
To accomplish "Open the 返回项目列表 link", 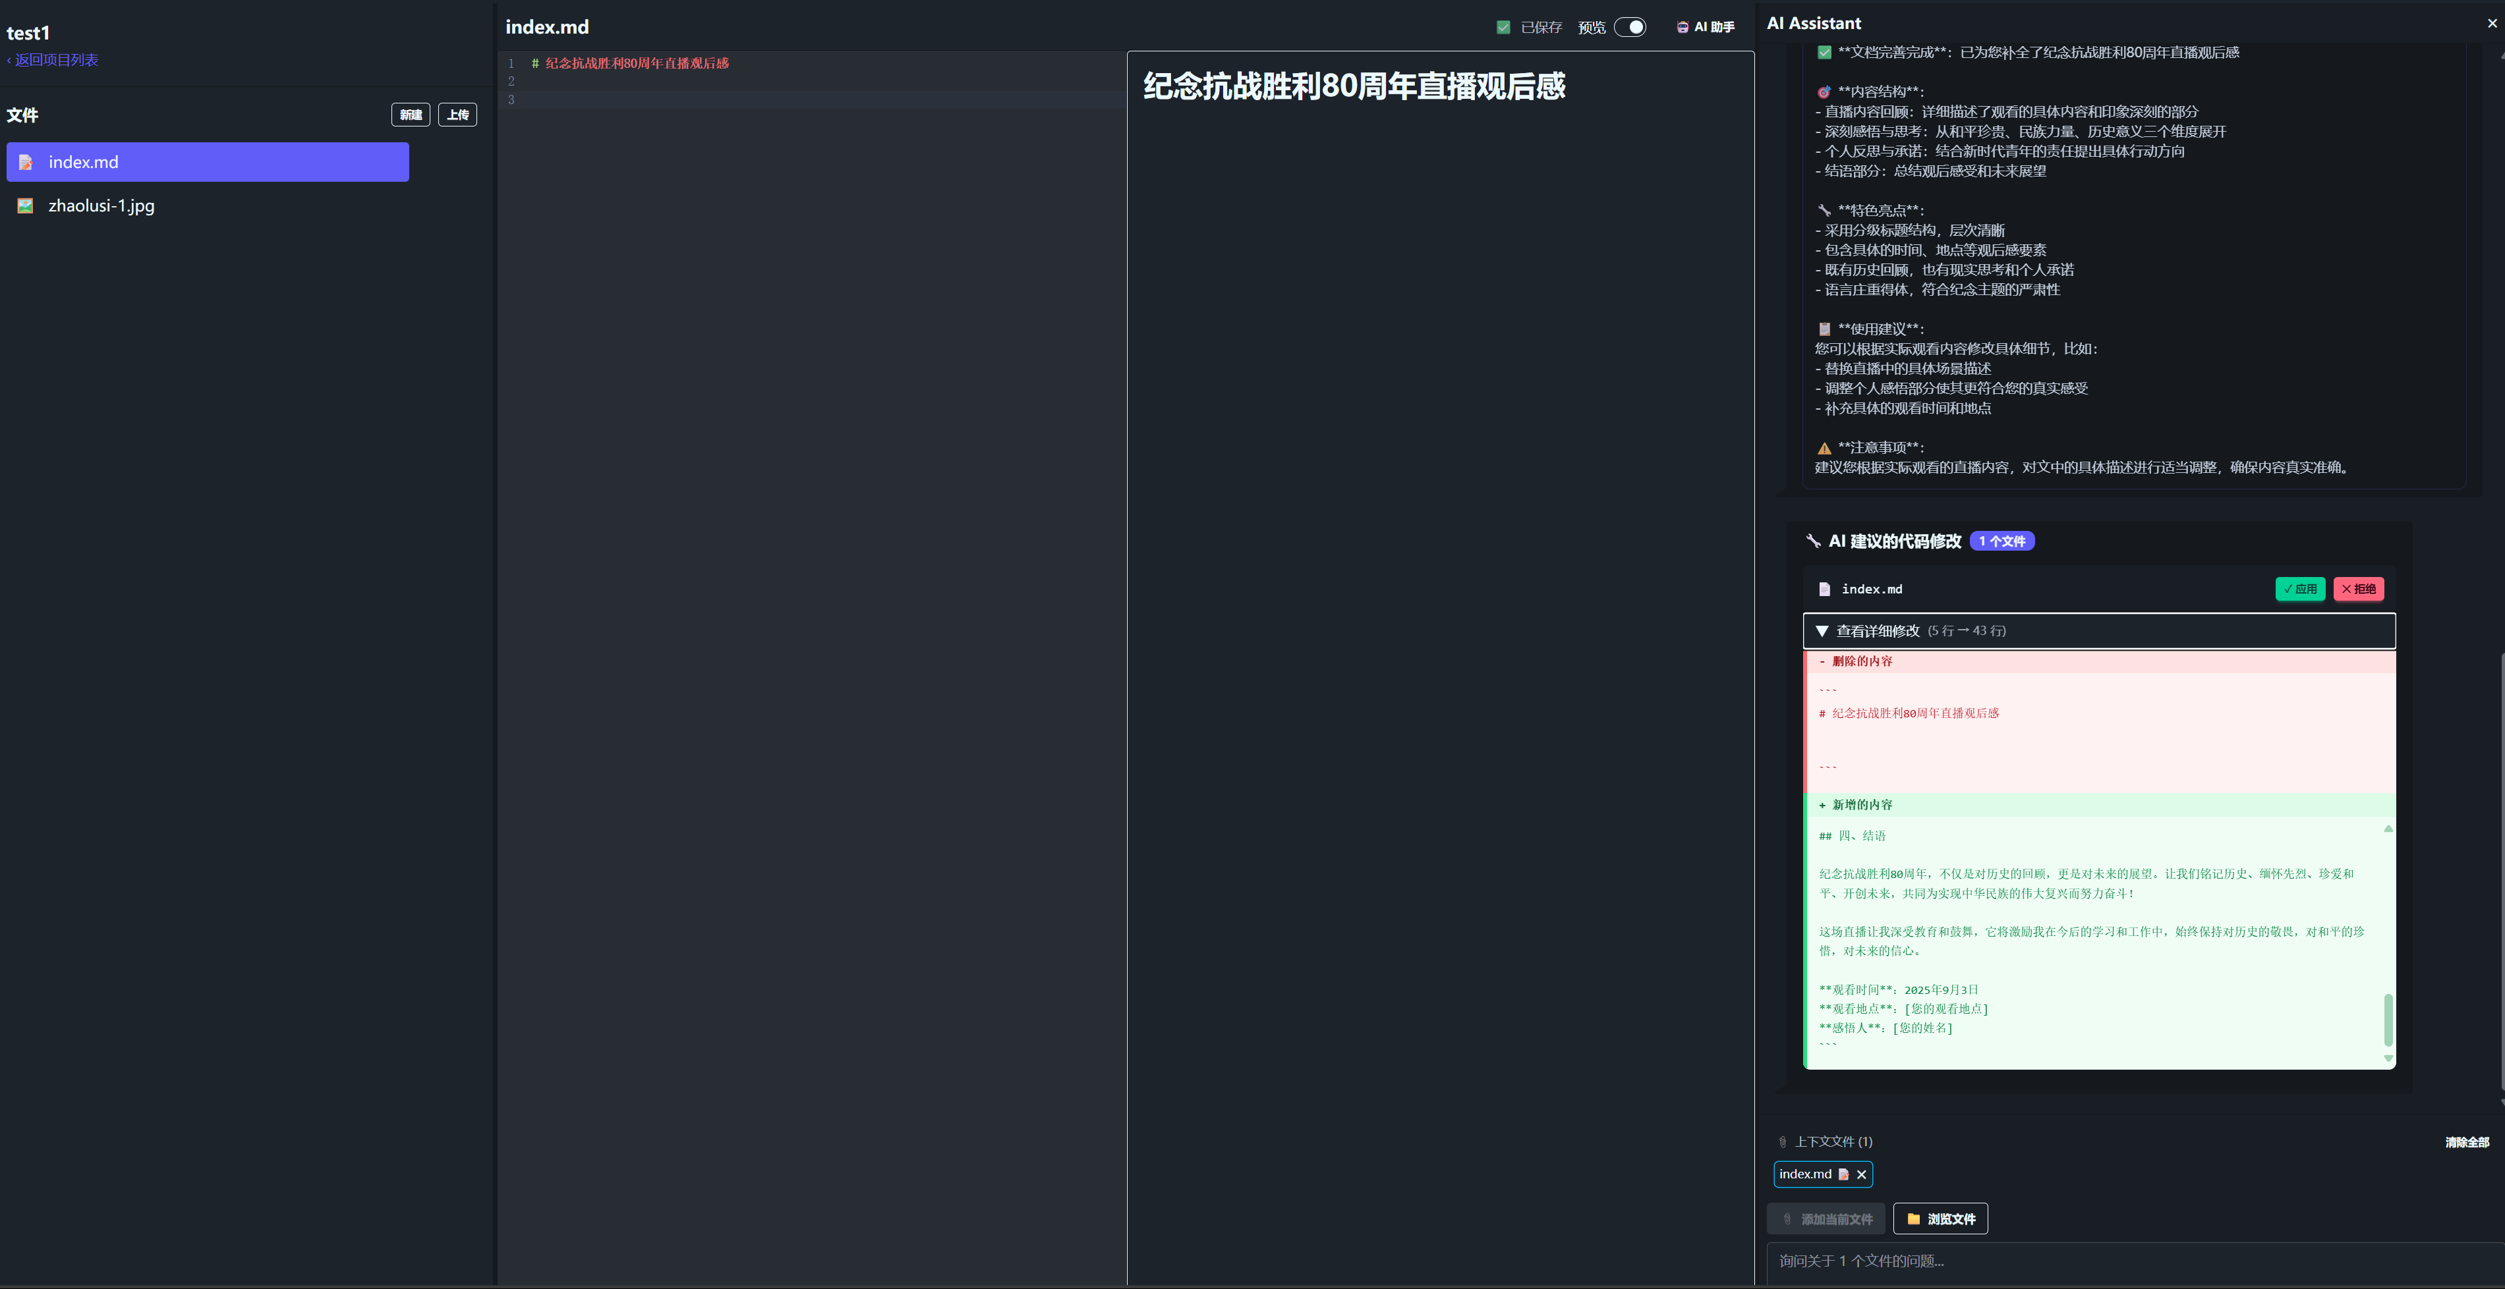I will click(53, 59).
